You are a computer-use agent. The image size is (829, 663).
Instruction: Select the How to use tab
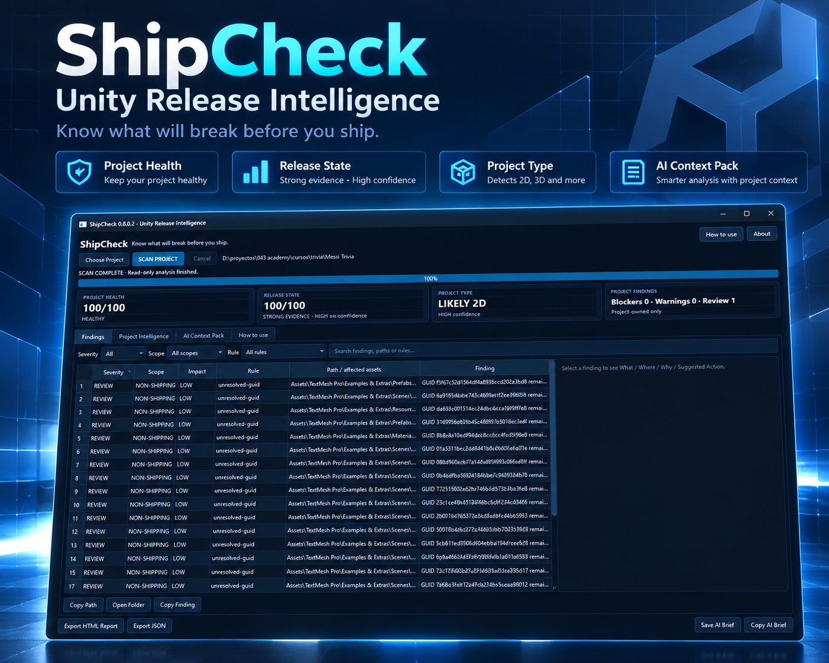[253, 335]
